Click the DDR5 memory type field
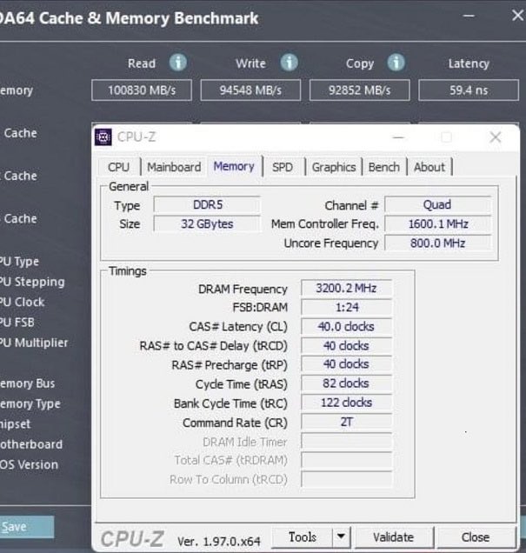Screen dimensions: 526x553 tap(207, 204)
